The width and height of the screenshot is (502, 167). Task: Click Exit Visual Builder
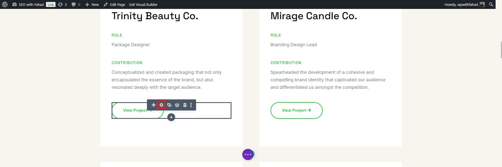click(x=143, y=4)
